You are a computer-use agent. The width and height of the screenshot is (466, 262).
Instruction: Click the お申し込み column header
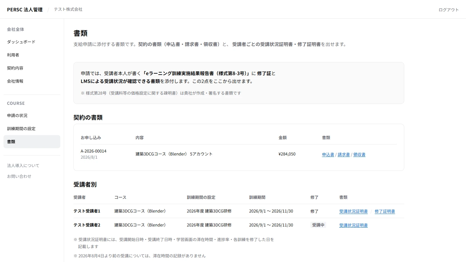point(91,138)
